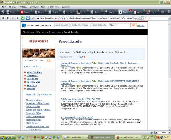Viewport: 171px width, 140px height.
Task: Click the Fast Forward arrow button
Action: pos(18,18)
